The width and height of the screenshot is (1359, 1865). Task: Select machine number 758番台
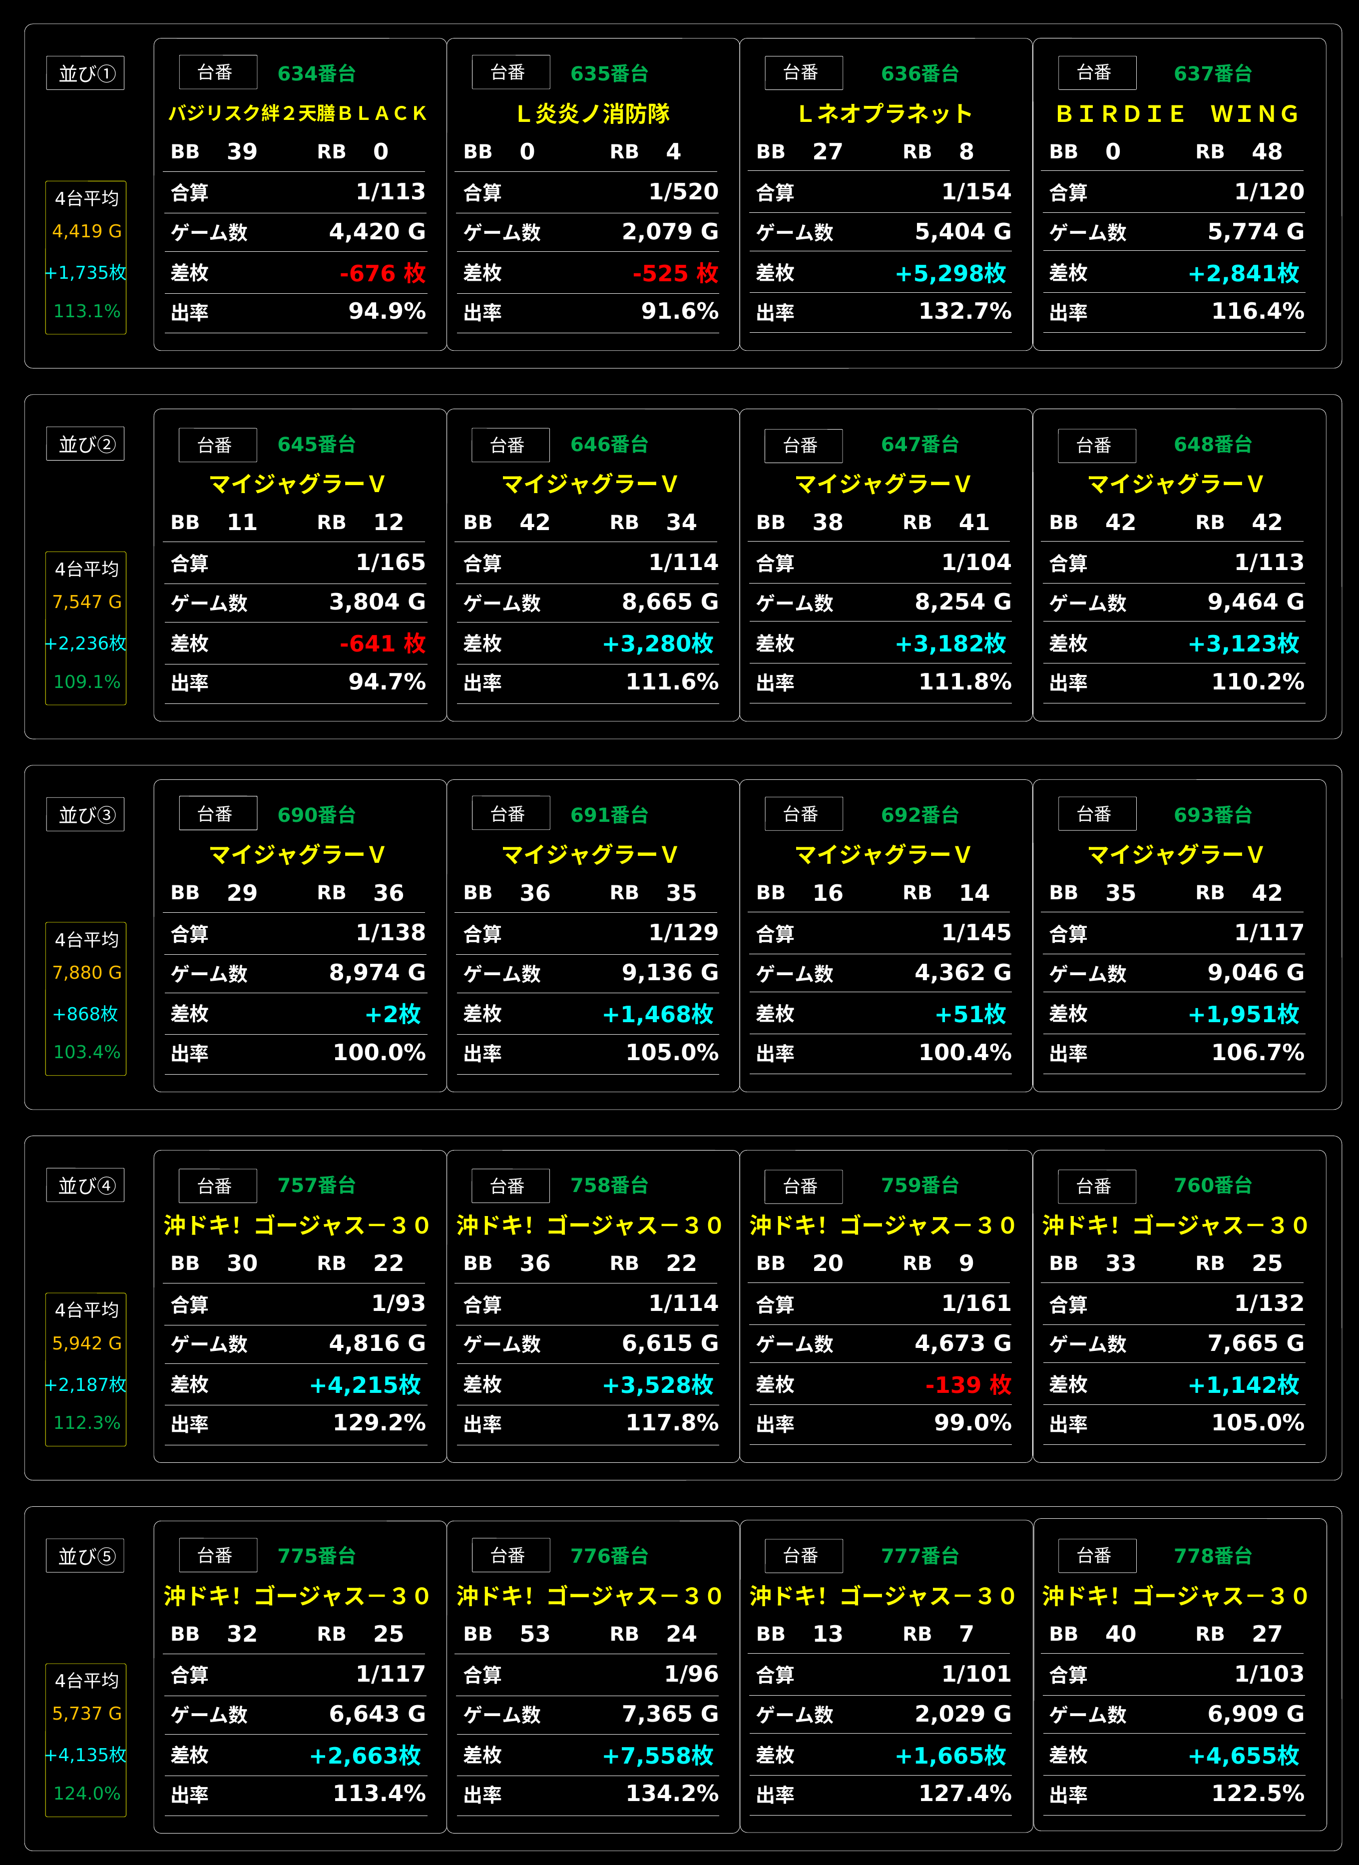[x=609, y=1186]
